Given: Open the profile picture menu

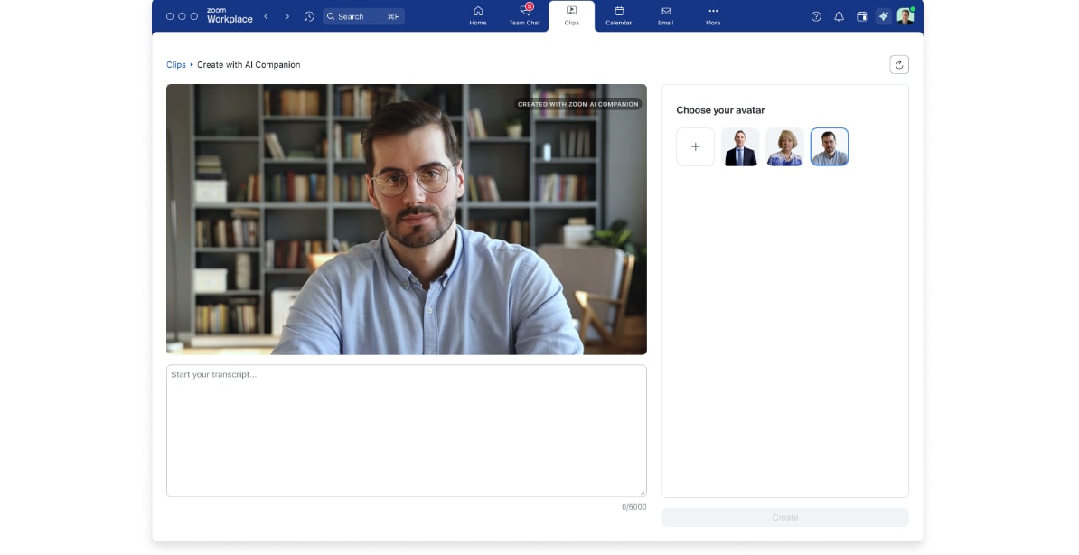Looking at the screenshot, I should click(905, 16).
